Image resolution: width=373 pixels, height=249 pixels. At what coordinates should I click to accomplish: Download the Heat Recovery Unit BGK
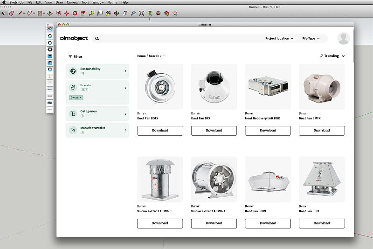[x=268, y=131]
